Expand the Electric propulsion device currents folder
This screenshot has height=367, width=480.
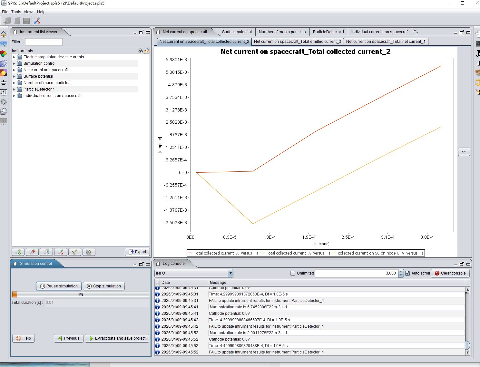click(14, 57)
